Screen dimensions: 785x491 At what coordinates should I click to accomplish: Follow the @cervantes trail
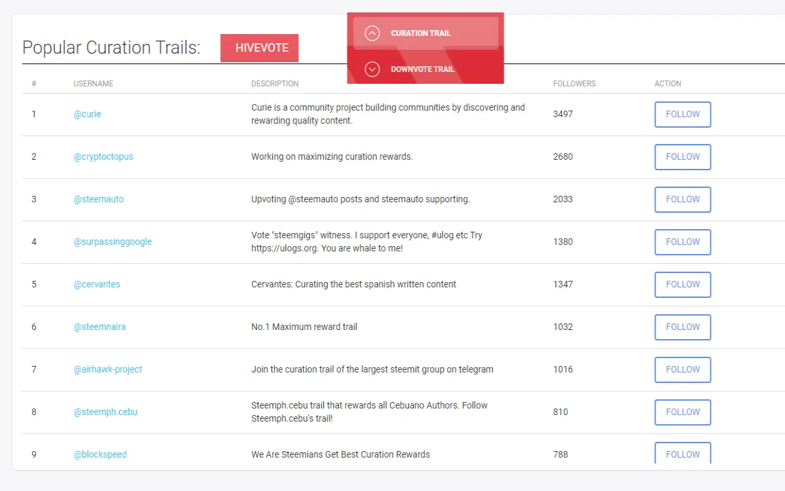[683, 285]
